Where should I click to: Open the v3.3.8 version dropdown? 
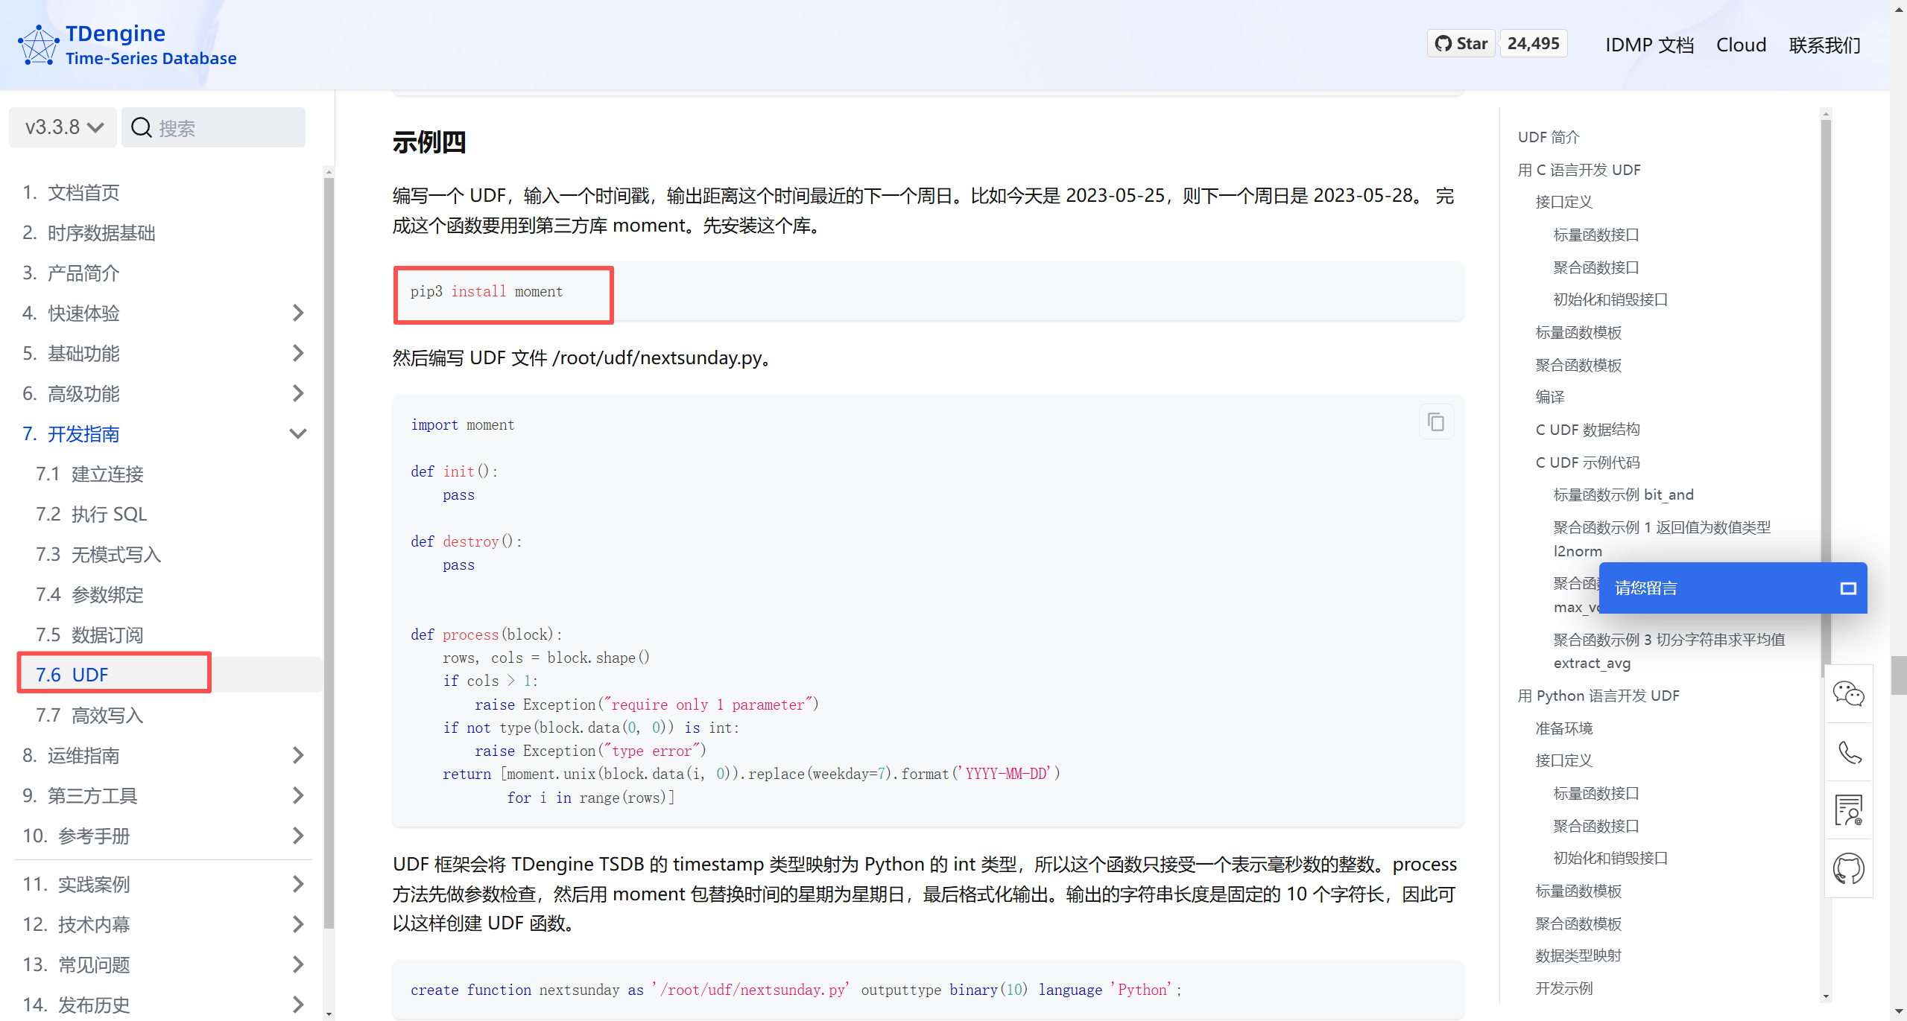[63, 127]
